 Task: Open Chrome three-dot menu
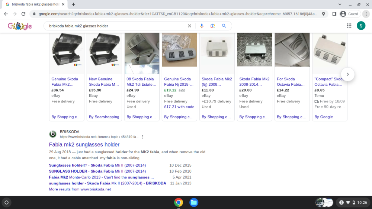[366, 14]
